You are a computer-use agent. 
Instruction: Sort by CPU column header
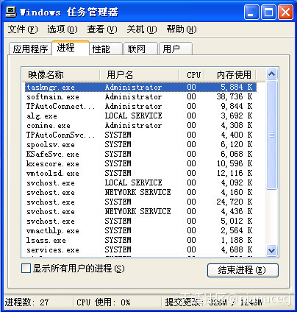192,74
